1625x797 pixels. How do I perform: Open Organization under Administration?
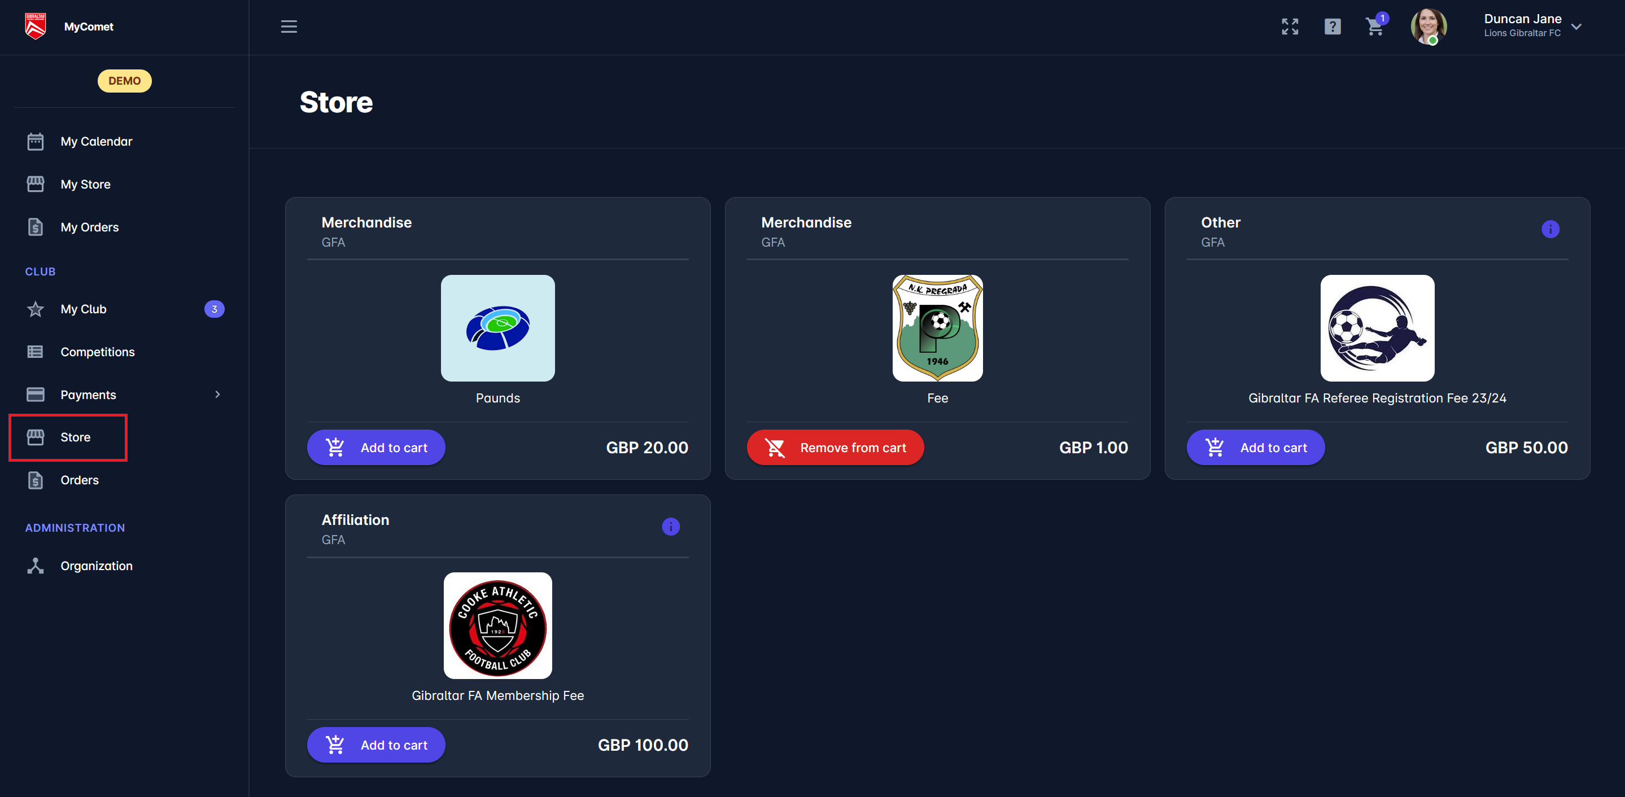click(97, 566)
